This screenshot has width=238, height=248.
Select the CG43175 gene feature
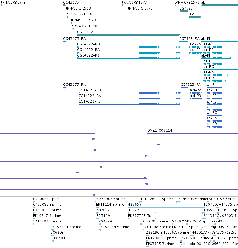click(65, 5)
